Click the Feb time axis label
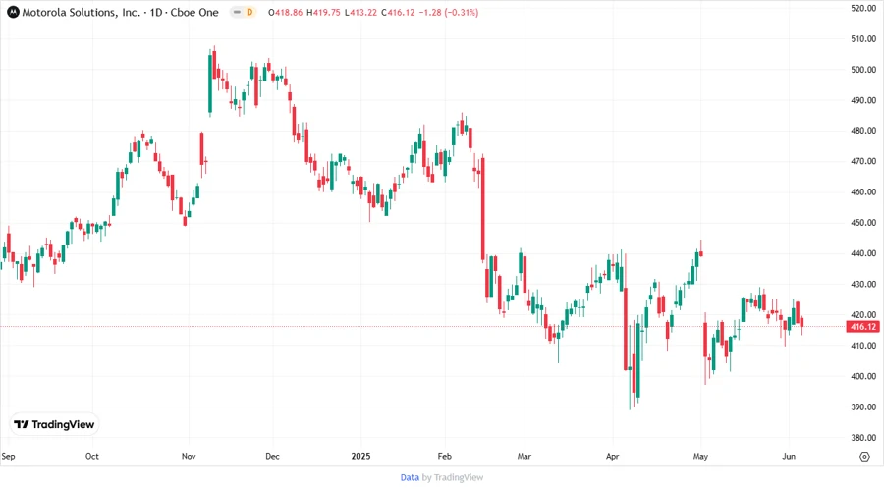The width and height of the screenshot is (884, 489). pyautogui.click(x=445, y=456)
